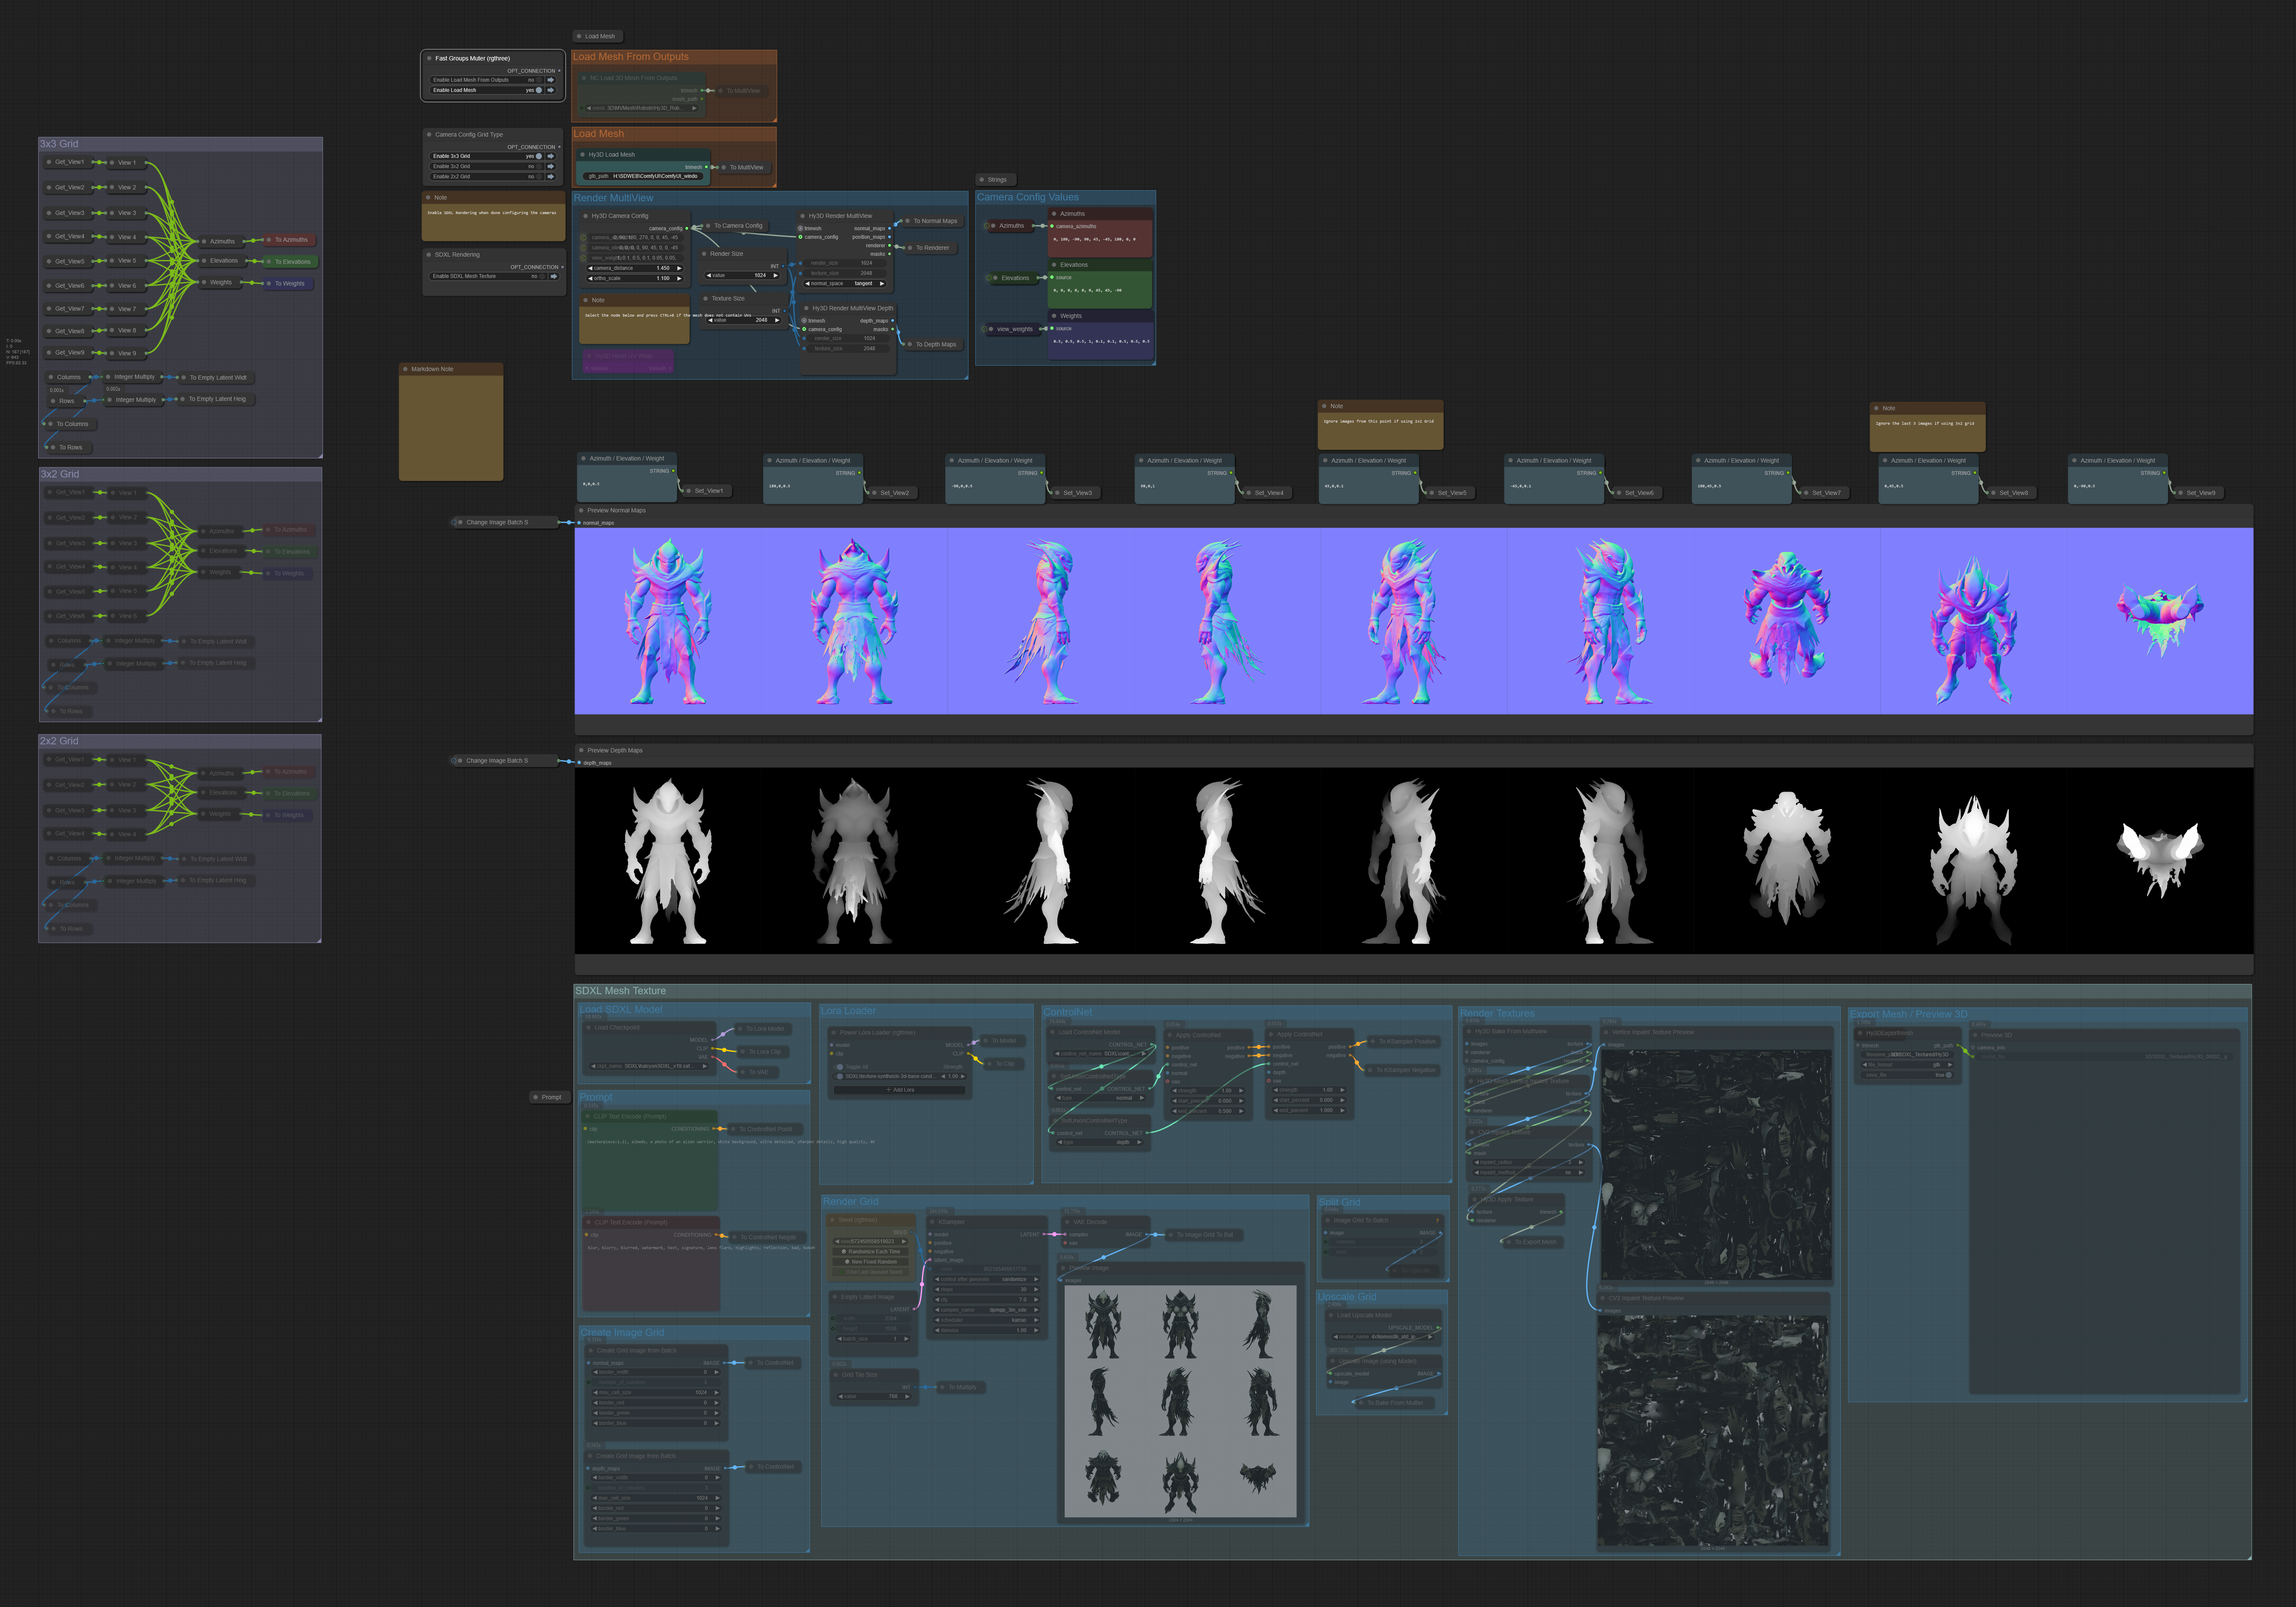The width and height of the screenshot is (2296, 1607).
Task: Click the 3x3 Grid group title
Action: pos(59,144)
